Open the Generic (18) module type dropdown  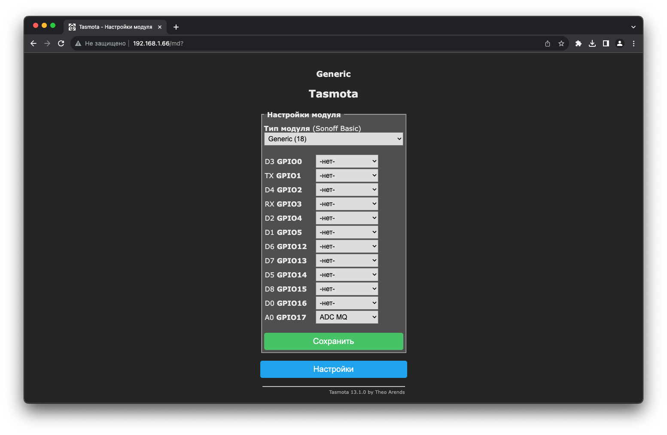point(334,139)
